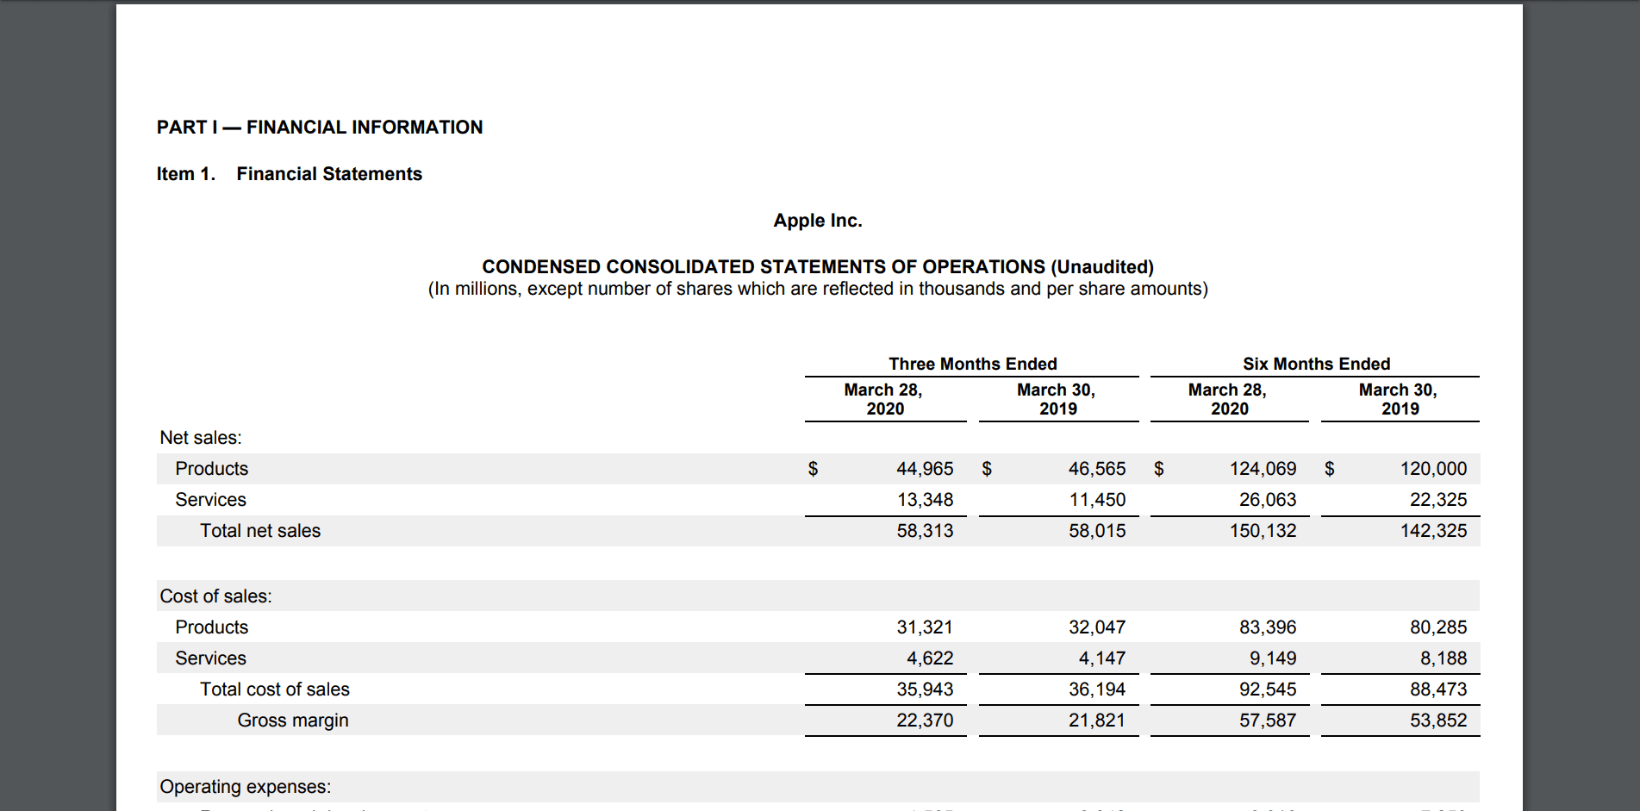Image resolution: width=1640 pixels, height=811 pixels.
Task: Click the Total net sales value 58,015
Action: click(1097, 531)
